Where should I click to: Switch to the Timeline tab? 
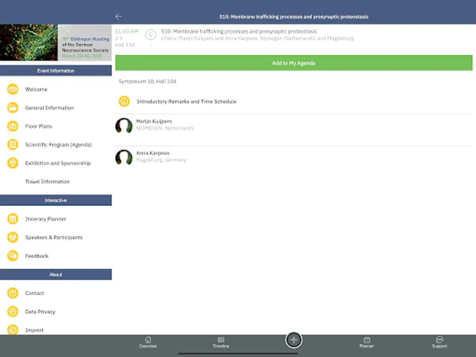[x=221, y=342]
